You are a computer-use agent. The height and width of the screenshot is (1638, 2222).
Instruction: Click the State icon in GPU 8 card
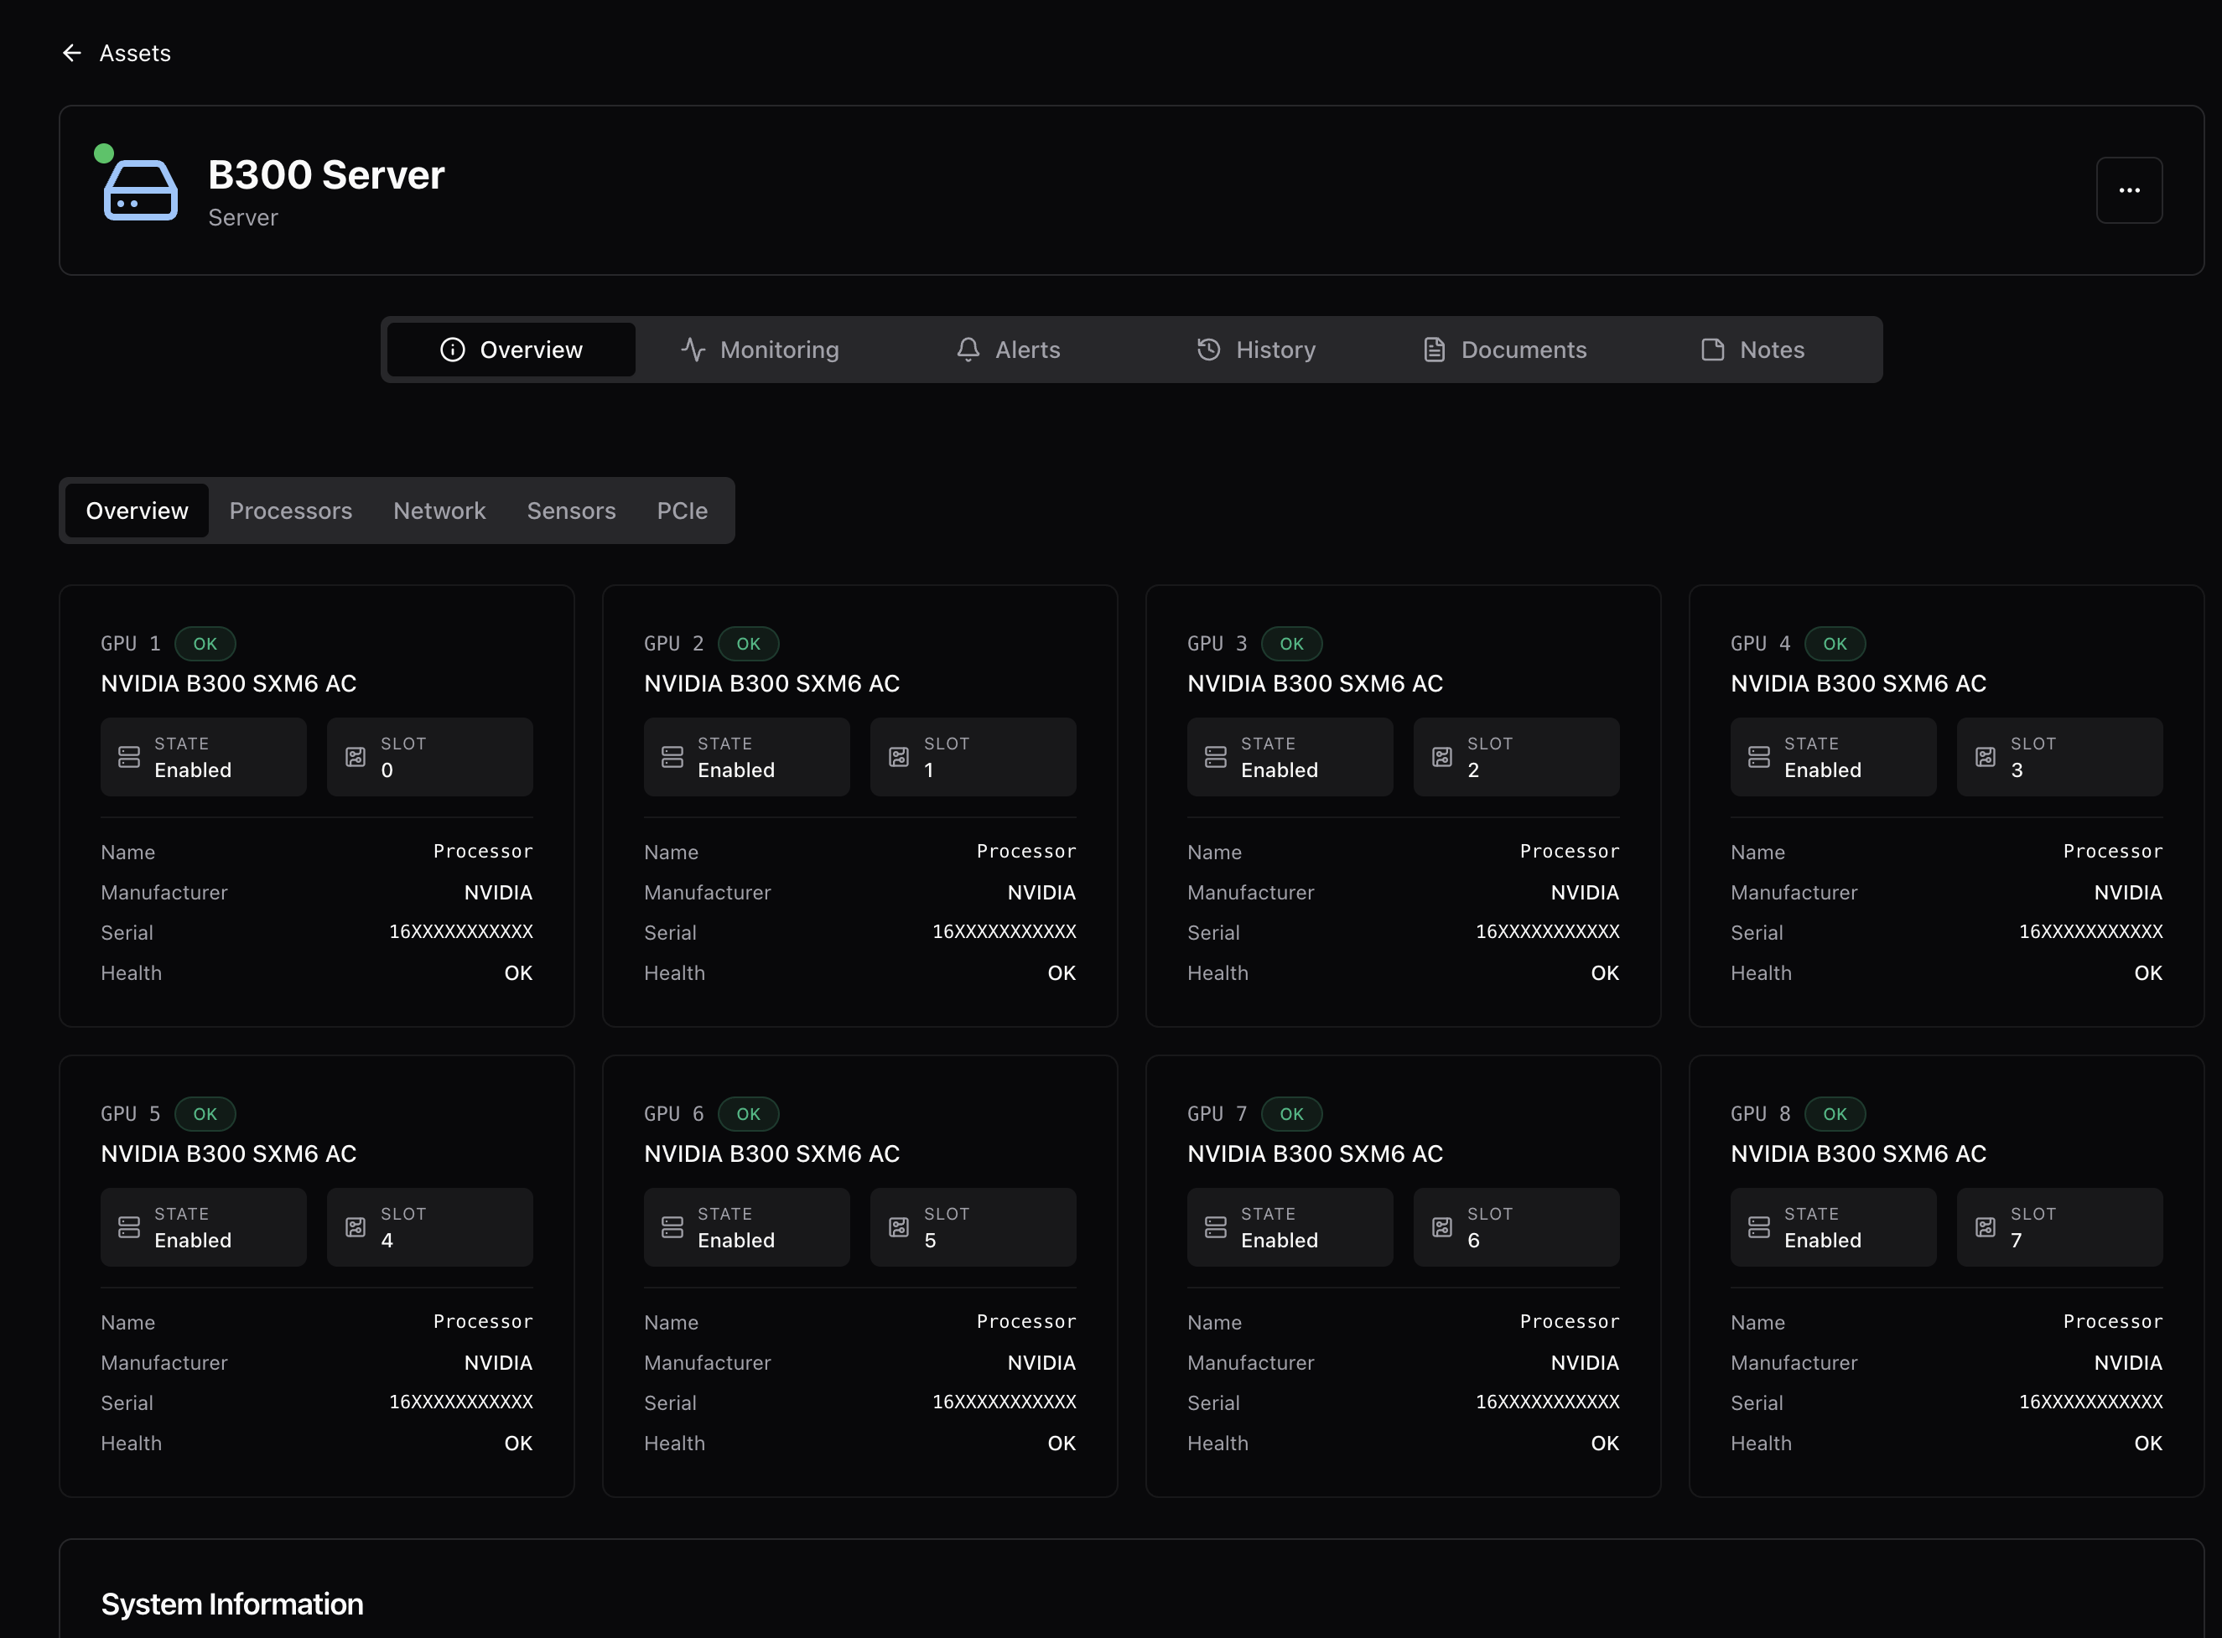(x=1759, y=1226)
